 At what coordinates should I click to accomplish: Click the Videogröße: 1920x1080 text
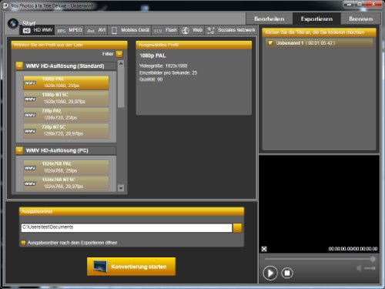pos(163,66)
